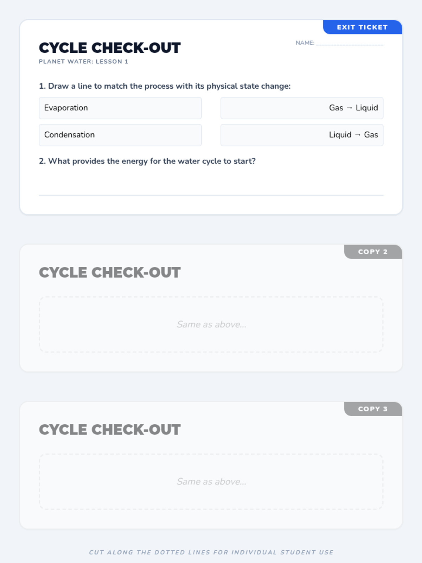Select the Liquid → Gas box
This screenshot has width=422, height=563.
pos(302,135)
